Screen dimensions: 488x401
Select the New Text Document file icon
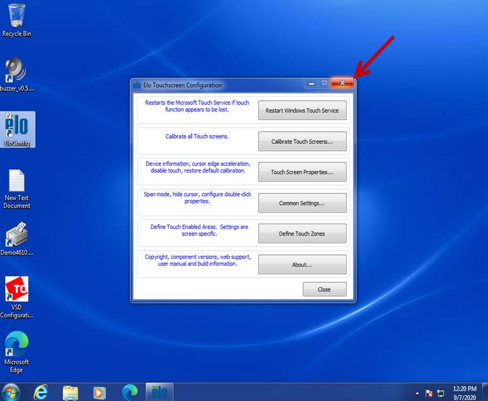click(17, 185)
